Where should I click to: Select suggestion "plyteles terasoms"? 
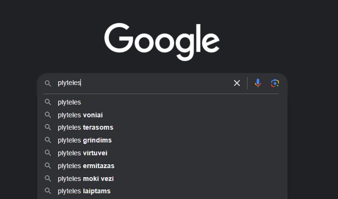point(85,127)
